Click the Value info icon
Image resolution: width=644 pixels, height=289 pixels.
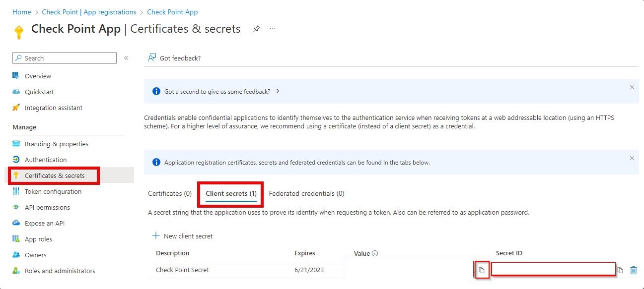tap(375, 253)
